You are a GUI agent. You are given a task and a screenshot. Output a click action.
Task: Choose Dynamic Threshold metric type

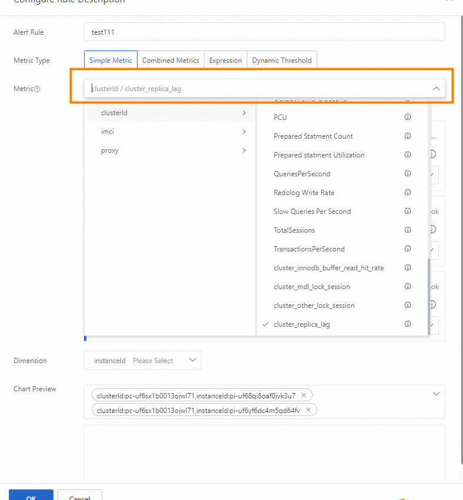(x=282, y=61)
